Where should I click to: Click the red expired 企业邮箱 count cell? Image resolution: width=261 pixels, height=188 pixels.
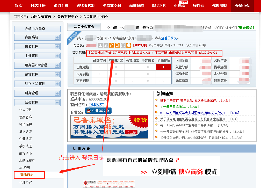tap(163, 67)
